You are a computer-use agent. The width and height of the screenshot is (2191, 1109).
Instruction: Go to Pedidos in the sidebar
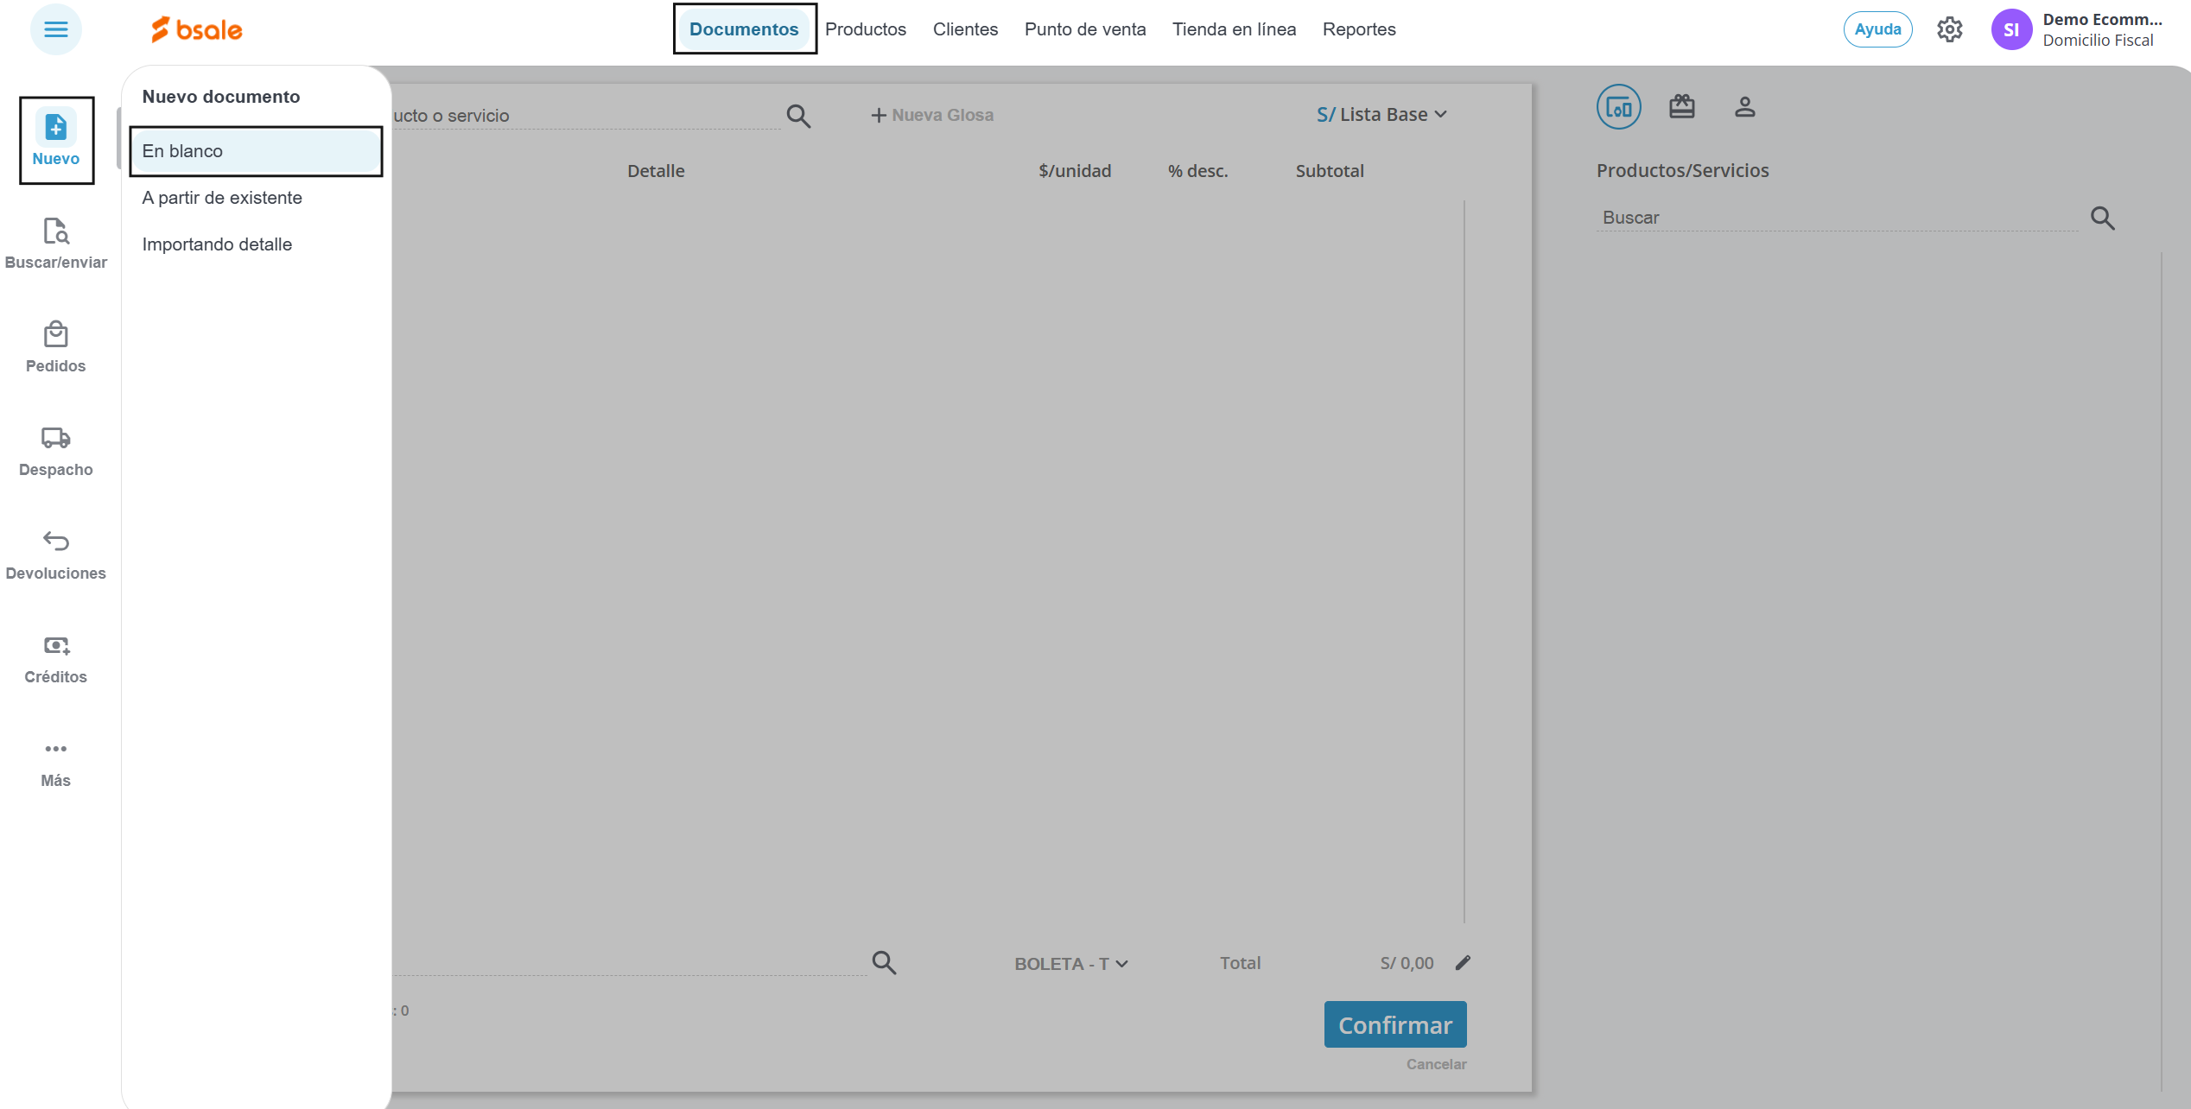(56, 347)
